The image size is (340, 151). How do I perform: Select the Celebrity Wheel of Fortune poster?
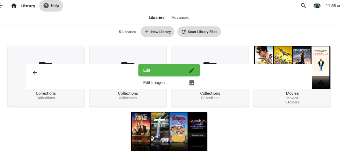tap(141, 127)
